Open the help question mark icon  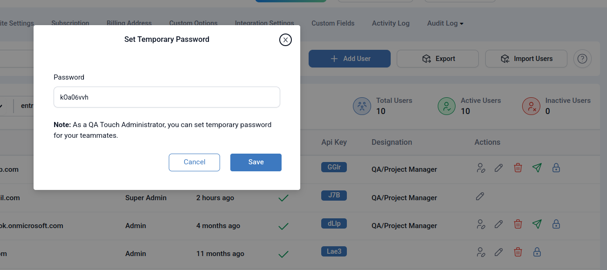click(582, 59)
